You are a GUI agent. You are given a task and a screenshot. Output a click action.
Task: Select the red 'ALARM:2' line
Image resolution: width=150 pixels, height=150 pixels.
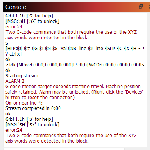click(15, 81)
